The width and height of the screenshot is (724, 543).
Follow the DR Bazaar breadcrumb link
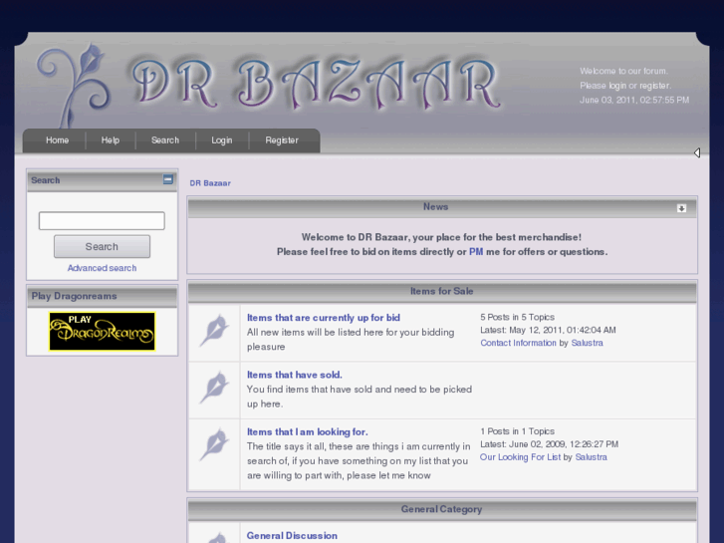[210, 183]
